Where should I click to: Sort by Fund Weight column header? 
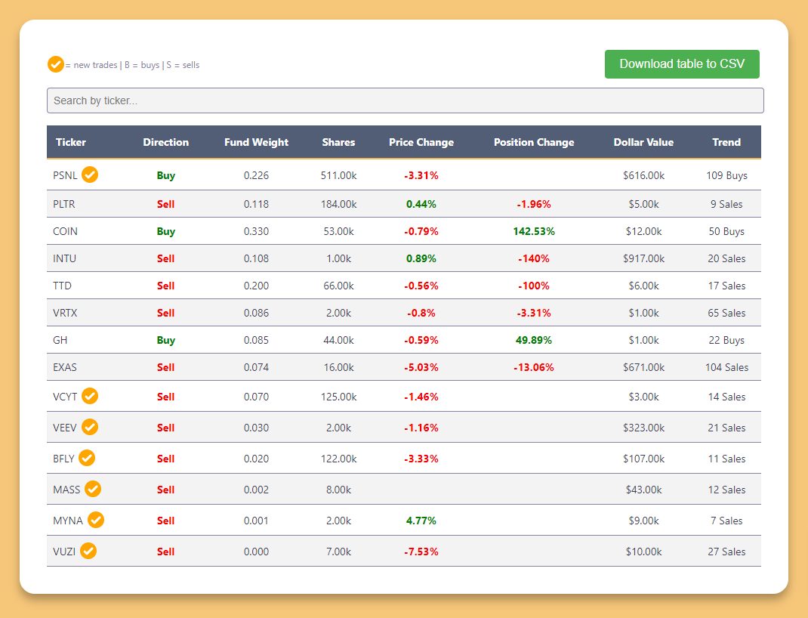tap(256, 142)
